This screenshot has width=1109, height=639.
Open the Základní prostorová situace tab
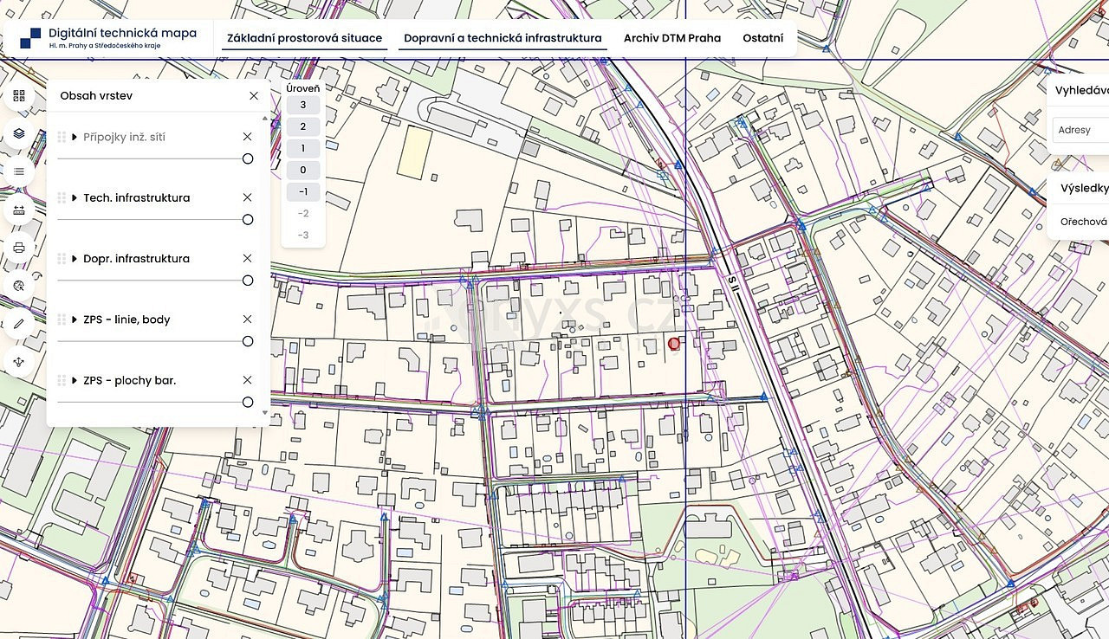pos(304,38)
